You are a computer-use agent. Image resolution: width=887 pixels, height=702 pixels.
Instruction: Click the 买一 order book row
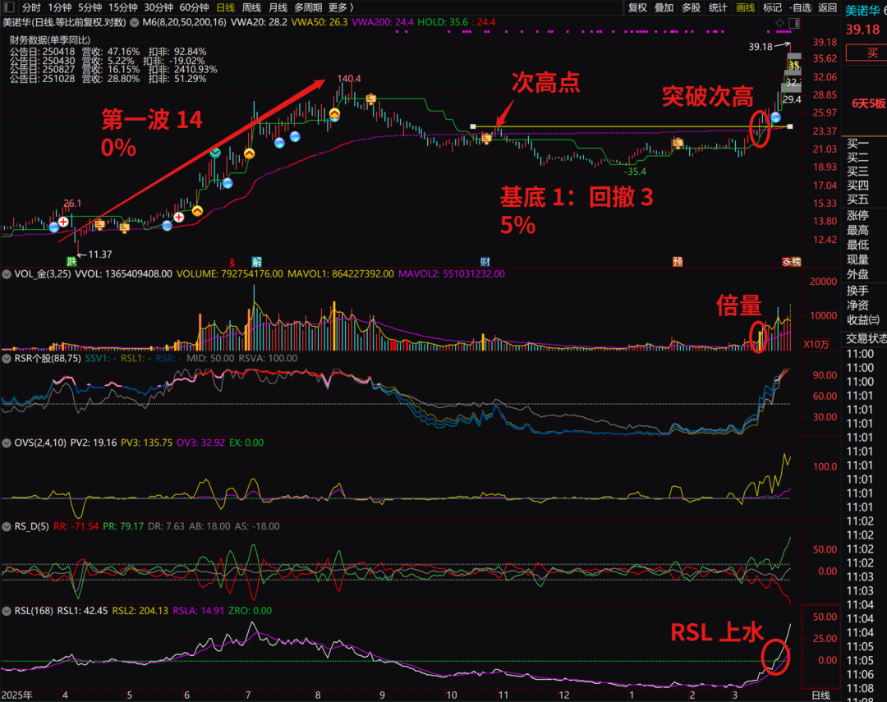pyautogui.click(x=857, y=144)
